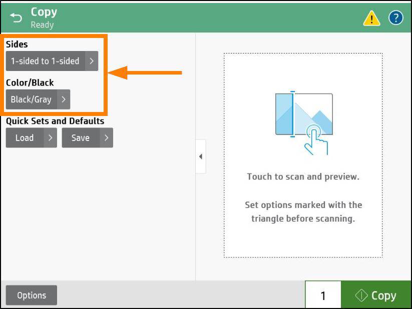Tap the scan preview illustration icon
The width and height of the screenshot is (412, 309).
click(x=304, y=122)
